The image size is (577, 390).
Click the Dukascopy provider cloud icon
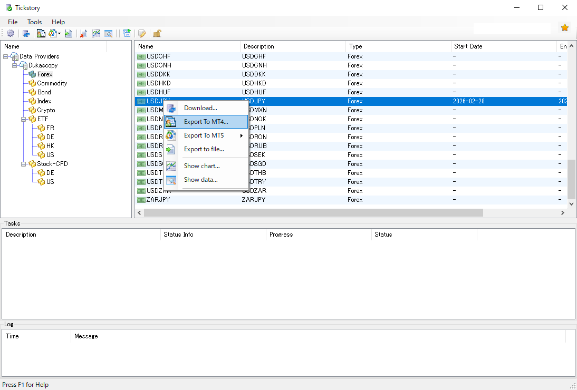pos(23,65)
